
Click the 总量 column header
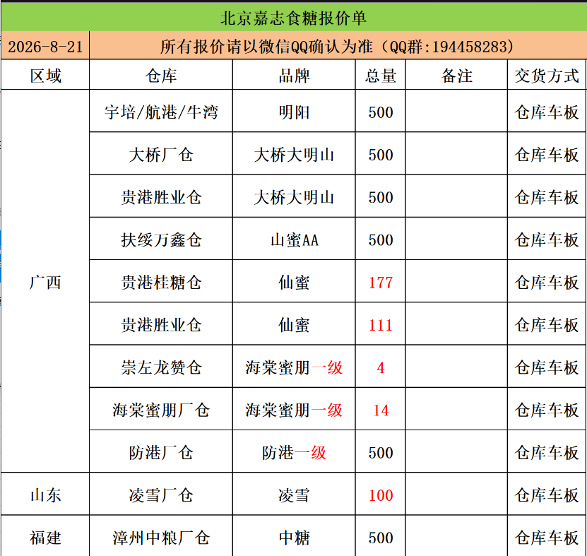point(380,76)
